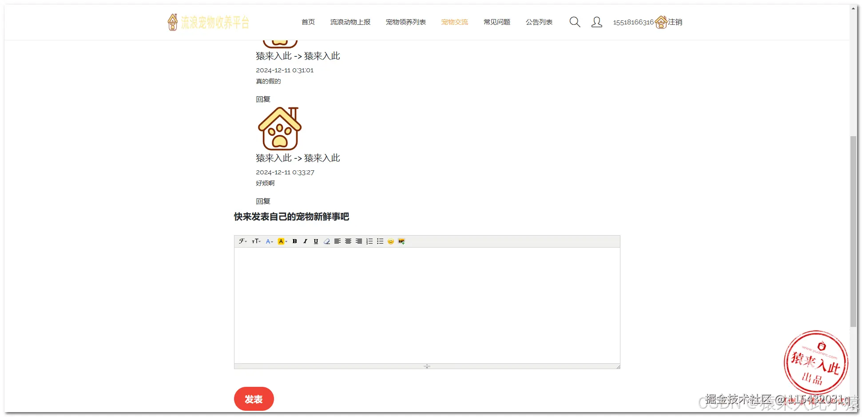Click the eraser clear-formatting icon

[327, 241]
